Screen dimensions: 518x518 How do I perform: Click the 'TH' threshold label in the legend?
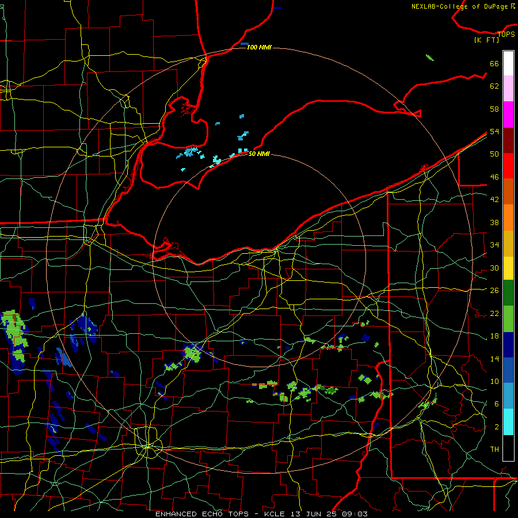(x=494, y=450)
